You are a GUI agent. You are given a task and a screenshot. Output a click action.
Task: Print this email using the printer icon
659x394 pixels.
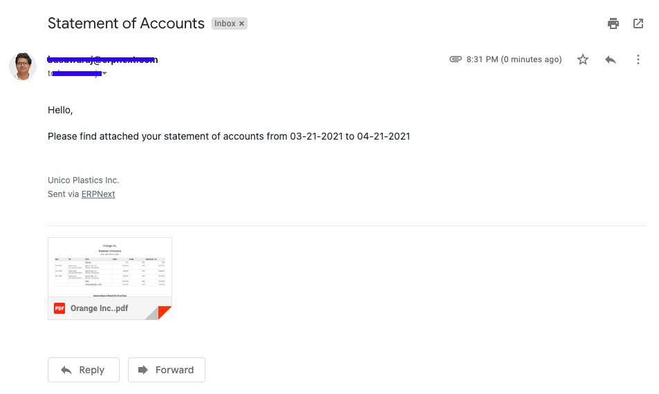click(x=613, y=24)
